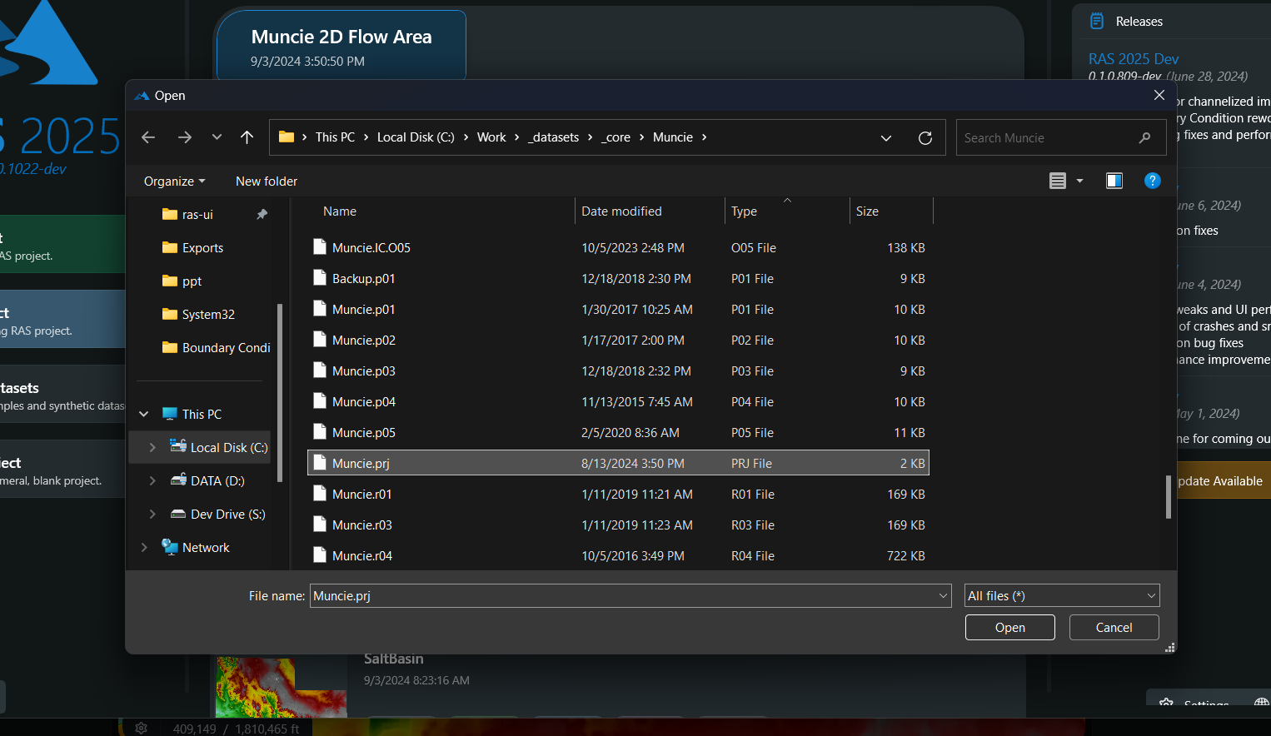Click the Back navigation arrow
The height and width of the screenshot is (736, 1271).
pos(148,137)
